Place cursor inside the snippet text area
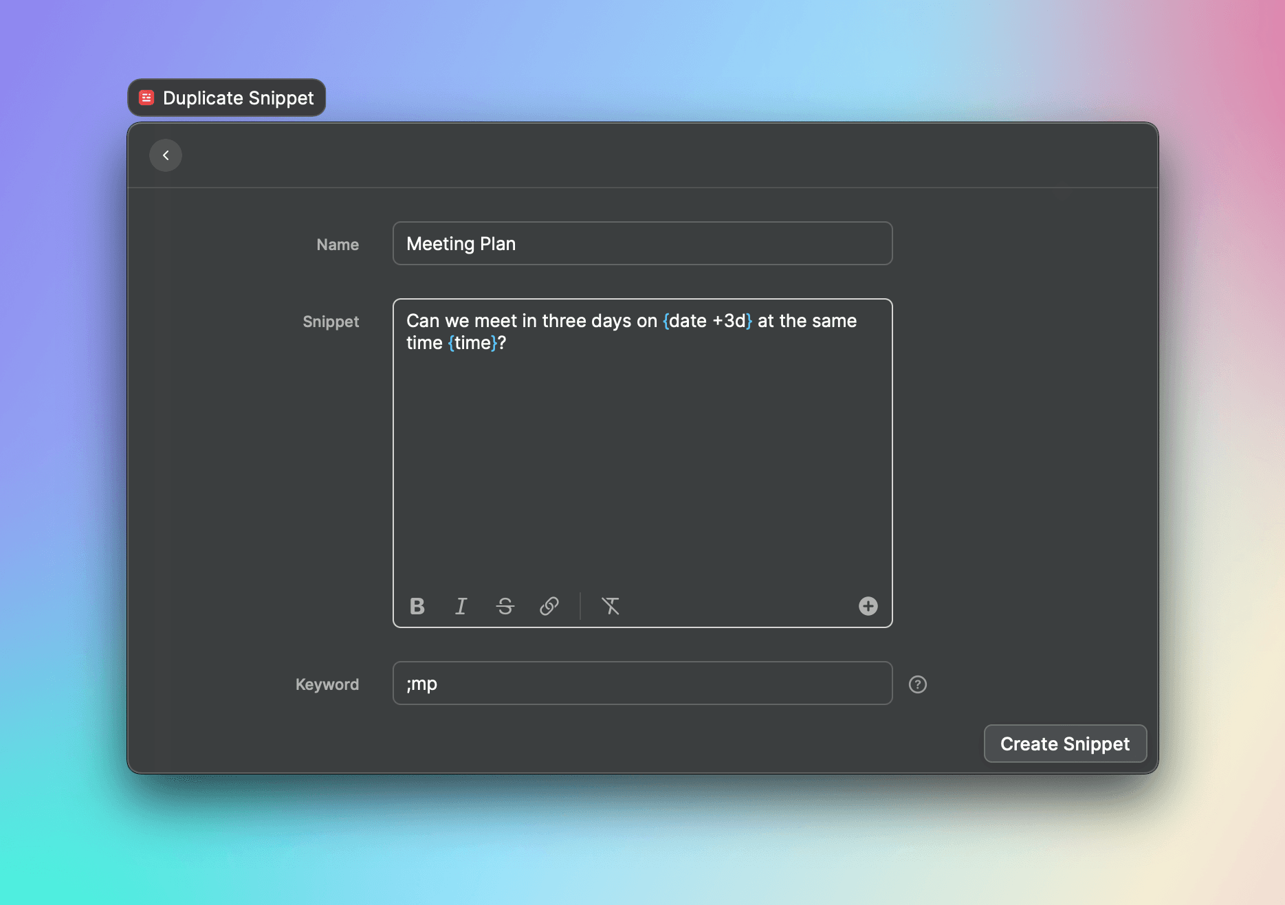1285x905 pixels. (x=641, y=447)
